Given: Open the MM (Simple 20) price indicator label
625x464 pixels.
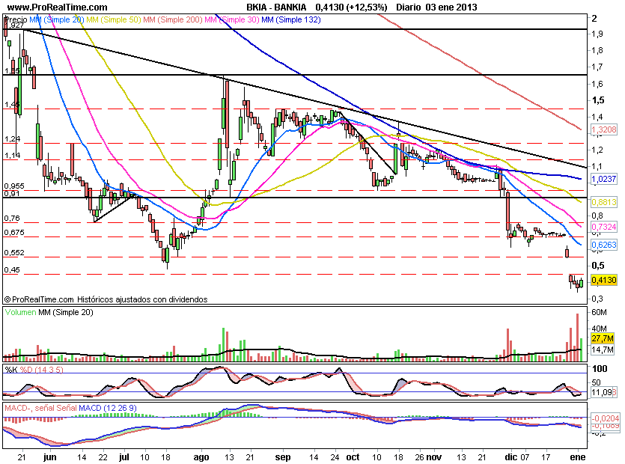Looking at the screenshot, I should [x=56, y=19].
